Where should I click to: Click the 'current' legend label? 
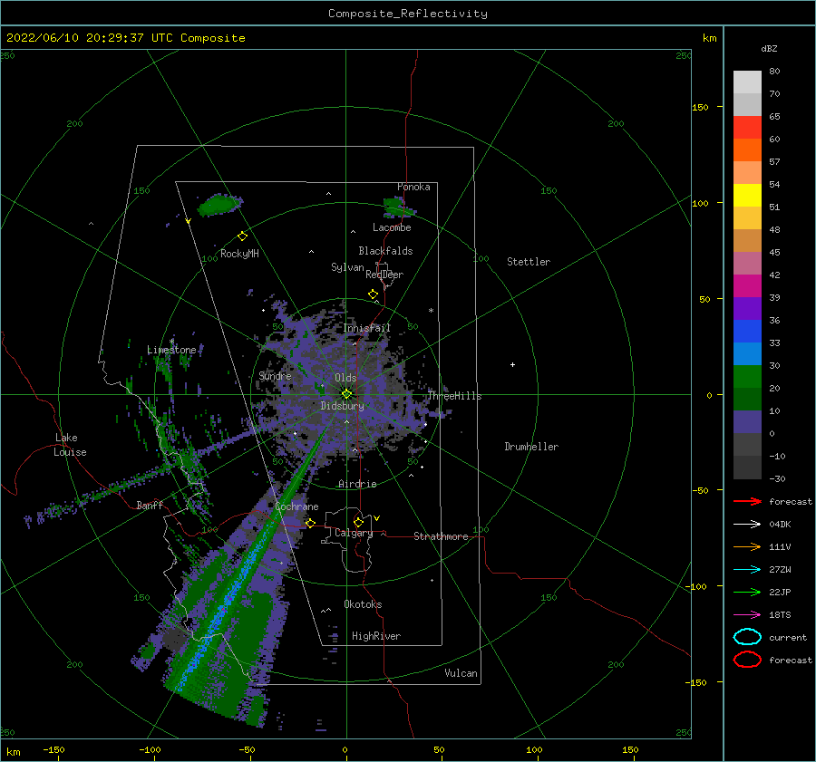click(788, 637)
